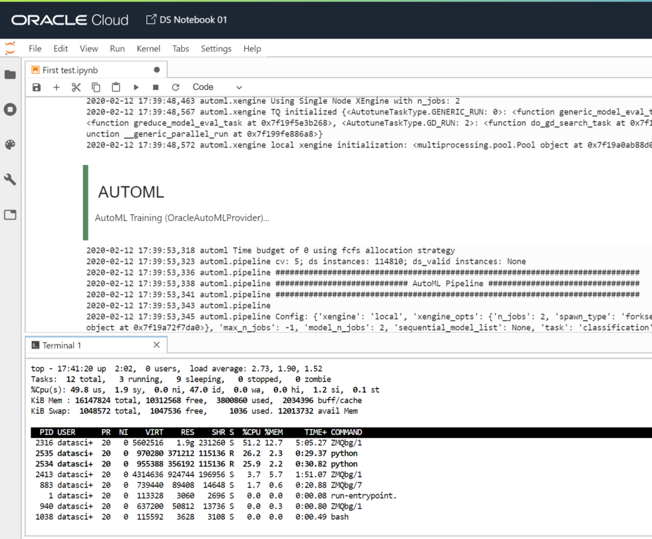Paste cells from the clipboard
Screen dimensions: 652x539
pyautogui.click(x=116, y=87)
